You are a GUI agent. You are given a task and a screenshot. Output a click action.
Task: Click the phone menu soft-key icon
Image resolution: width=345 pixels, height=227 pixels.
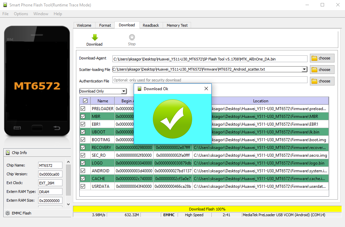[x=17, y=128]
